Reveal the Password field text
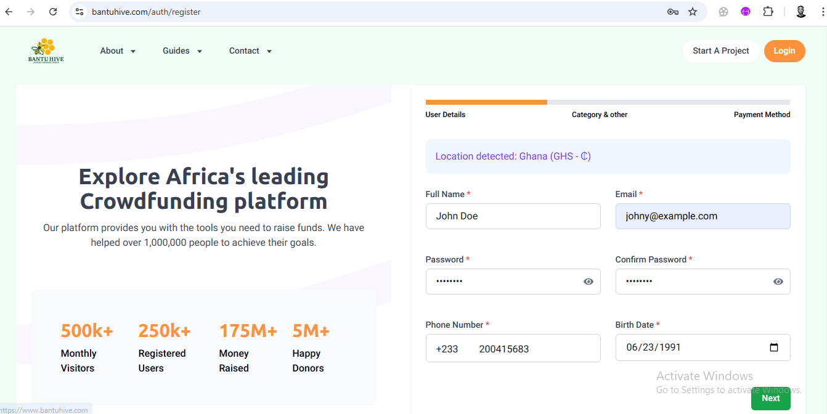This screenshot has width=827, height=414. point(589,281)
